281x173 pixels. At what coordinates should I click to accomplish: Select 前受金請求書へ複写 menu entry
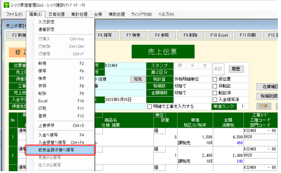pos(61,150)
